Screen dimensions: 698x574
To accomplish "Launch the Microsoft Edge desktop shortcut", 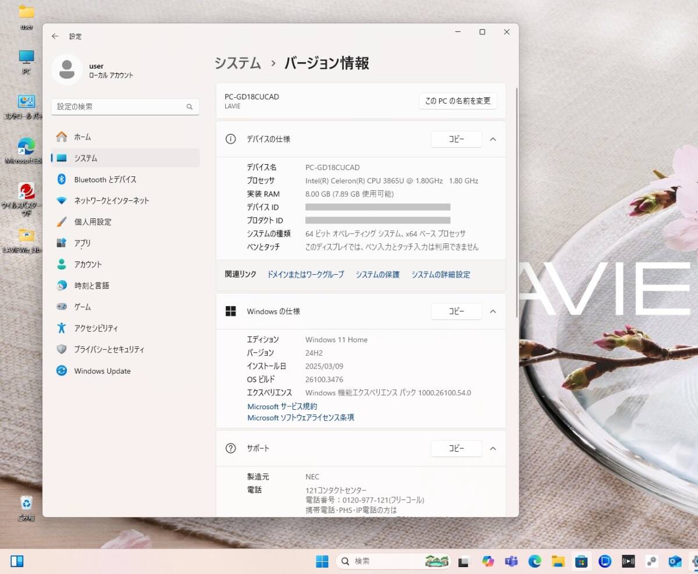I will 24,151.
